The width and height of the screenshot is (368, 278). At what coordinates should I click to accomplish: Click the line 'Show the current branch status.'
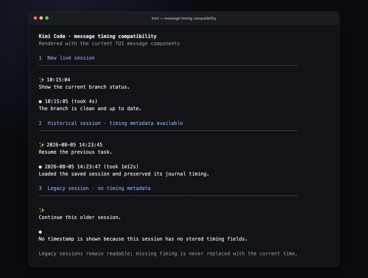tap(84, 87)
